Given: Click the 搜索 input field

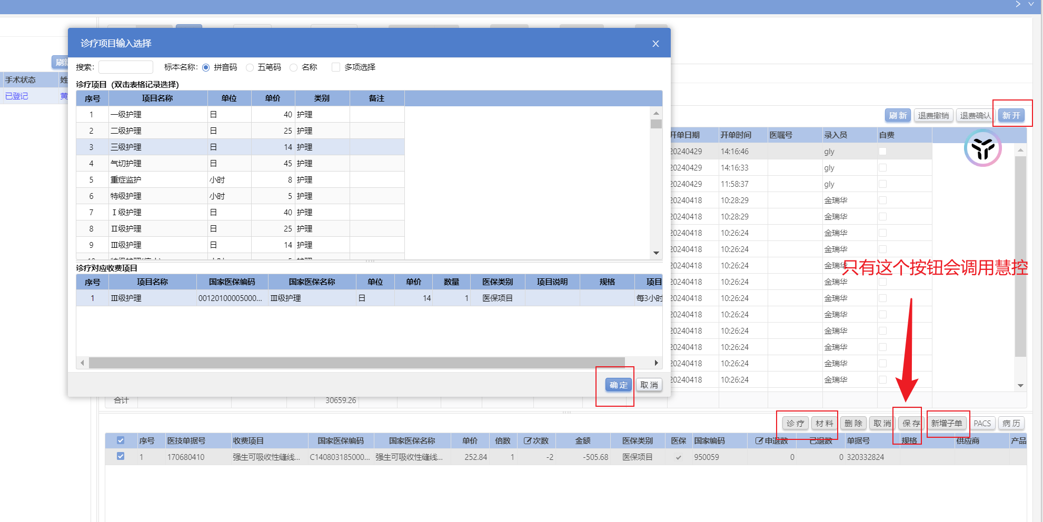Looking at the screenshot, I should (126, 67).
